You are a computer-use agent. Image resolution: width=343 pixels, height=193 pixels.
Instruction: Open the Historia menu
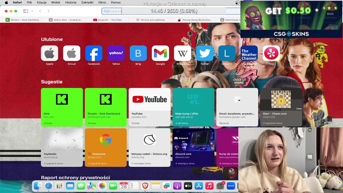point(71,2)
